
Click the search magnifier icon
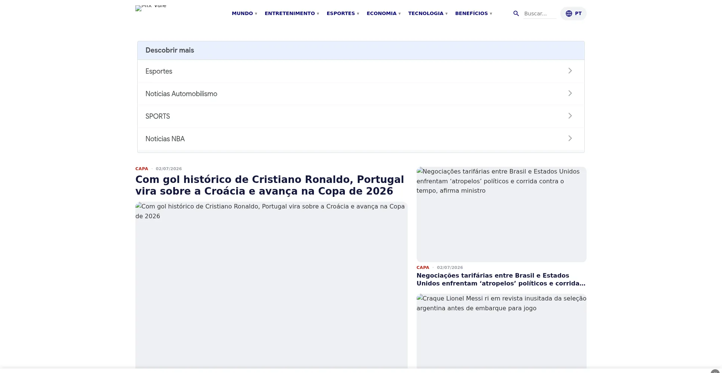(x=516, y=14)
